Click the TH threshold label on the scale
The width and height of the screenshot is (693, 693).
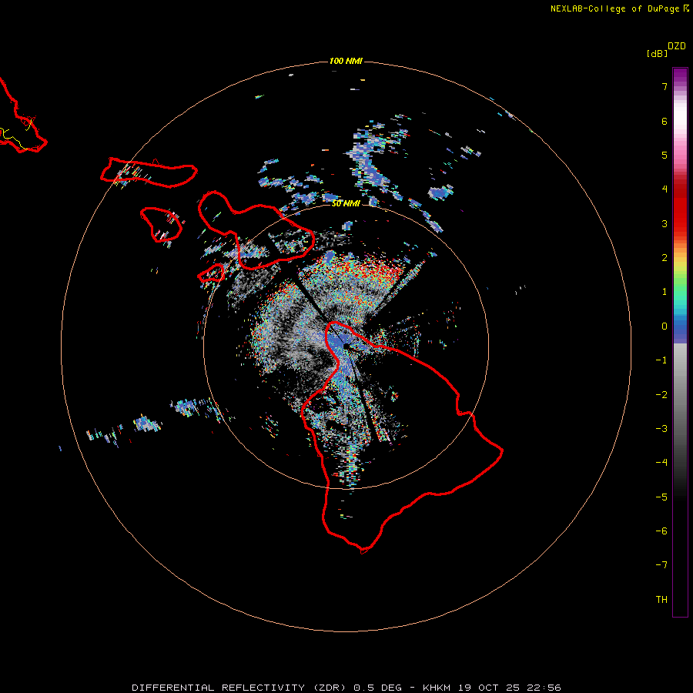point(661,600)
